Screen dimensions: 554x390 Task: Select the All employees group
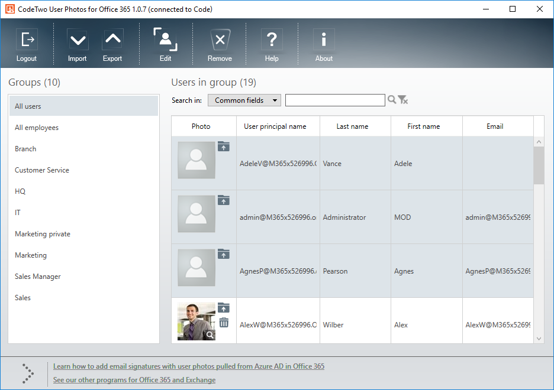pos(83,128)
